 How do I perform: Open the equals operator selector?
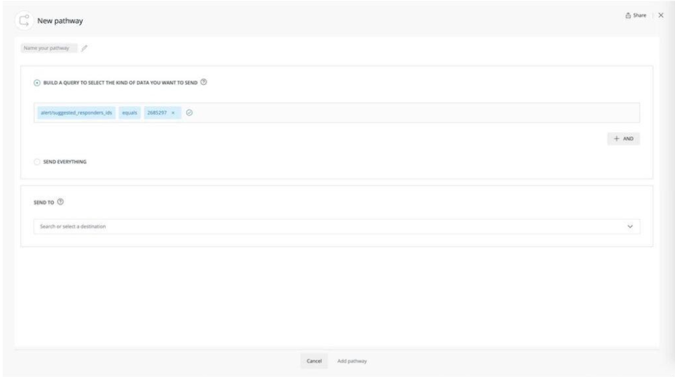click(129, 112)
